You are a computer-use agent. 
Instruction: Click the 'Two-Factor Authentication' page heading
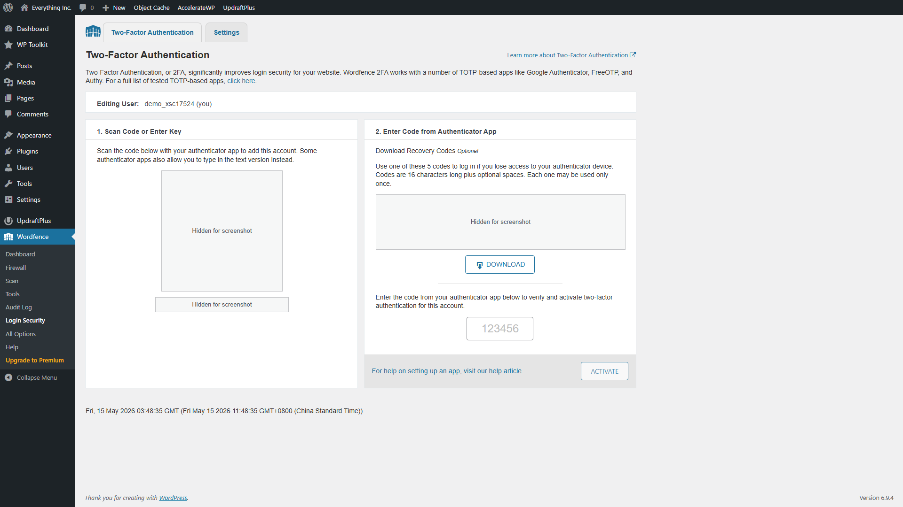148,55
